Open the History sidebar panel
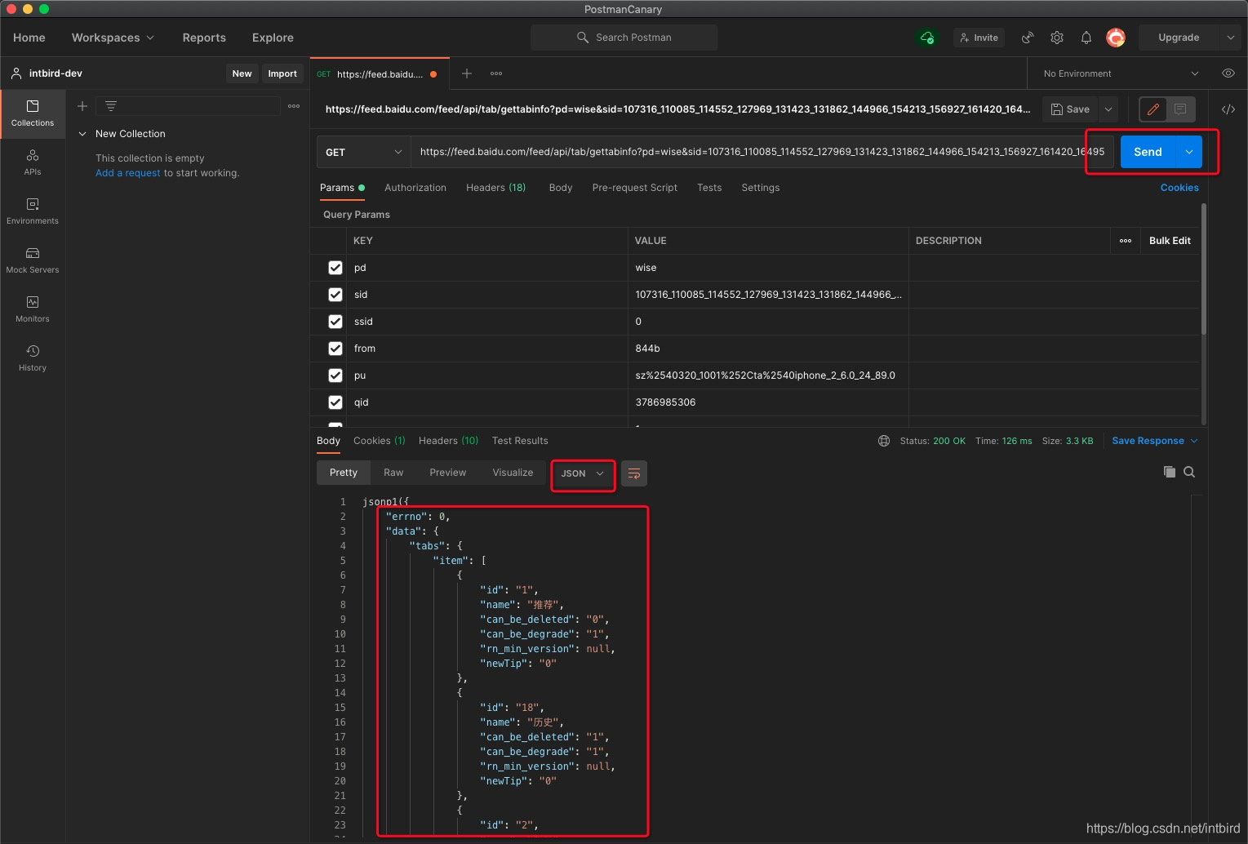 coord(33,358)
